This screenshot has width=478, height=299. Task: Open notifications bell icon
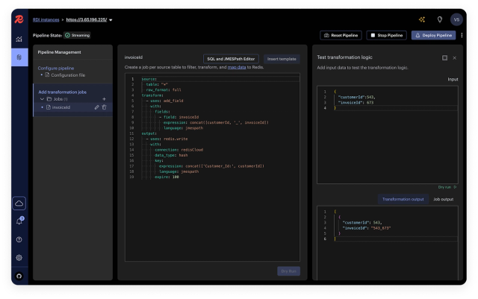(19, 221)
